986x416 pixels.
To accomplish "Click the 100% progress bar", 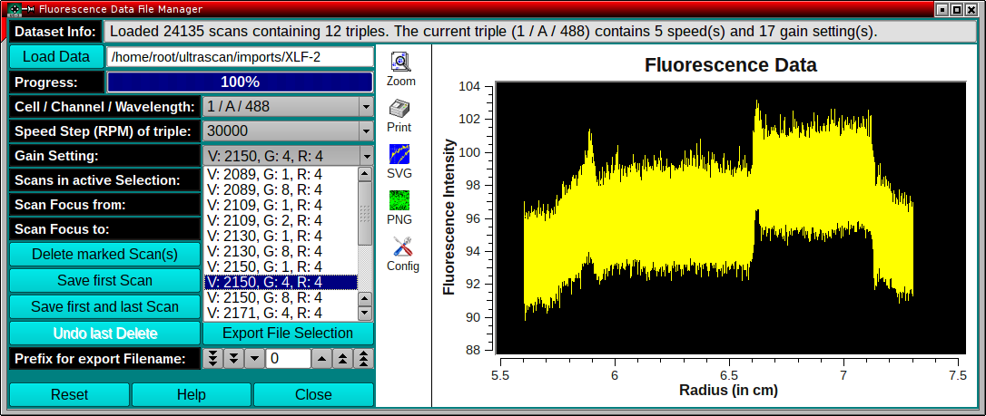I will [240, 82].
